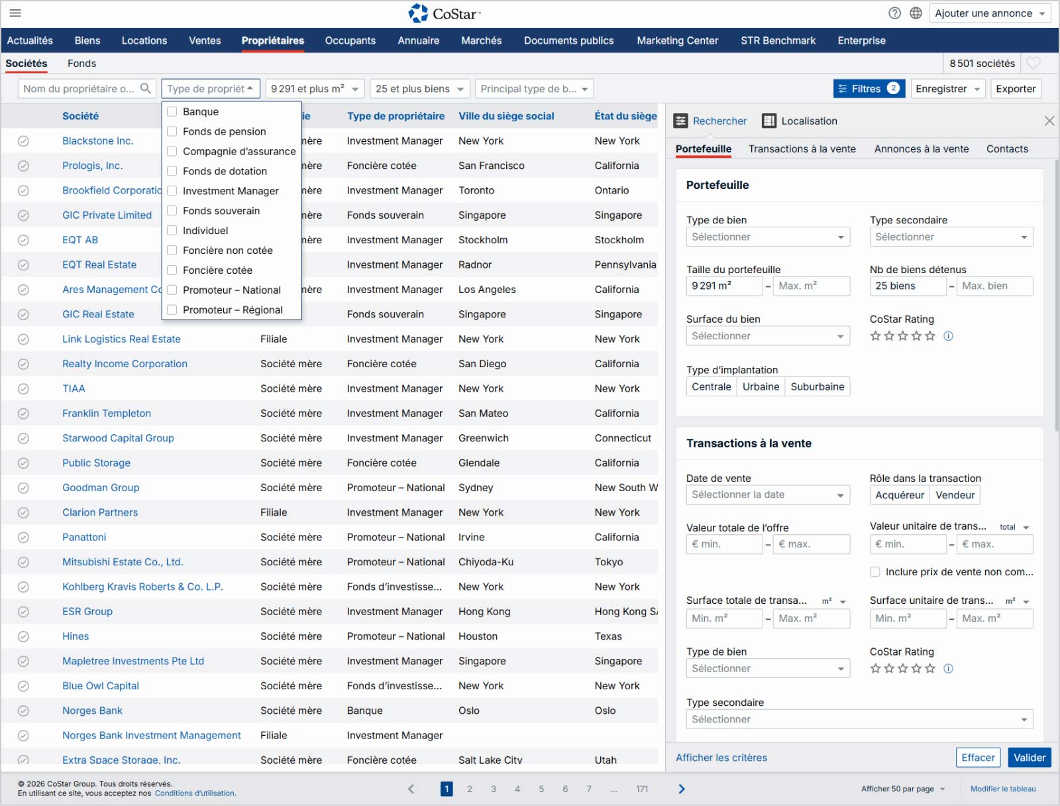This screenshot has width=1060, height=806.
Task: Click the Valider button
Action: click(1030, 758)
